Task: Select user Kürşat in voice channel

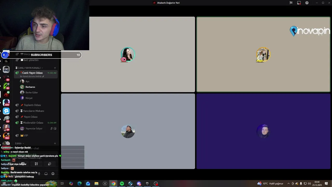Action: click(x=38, y=98)
